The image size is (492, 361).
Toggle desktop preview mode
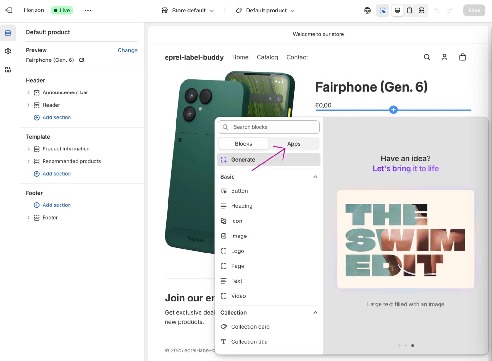coord(397,10)
